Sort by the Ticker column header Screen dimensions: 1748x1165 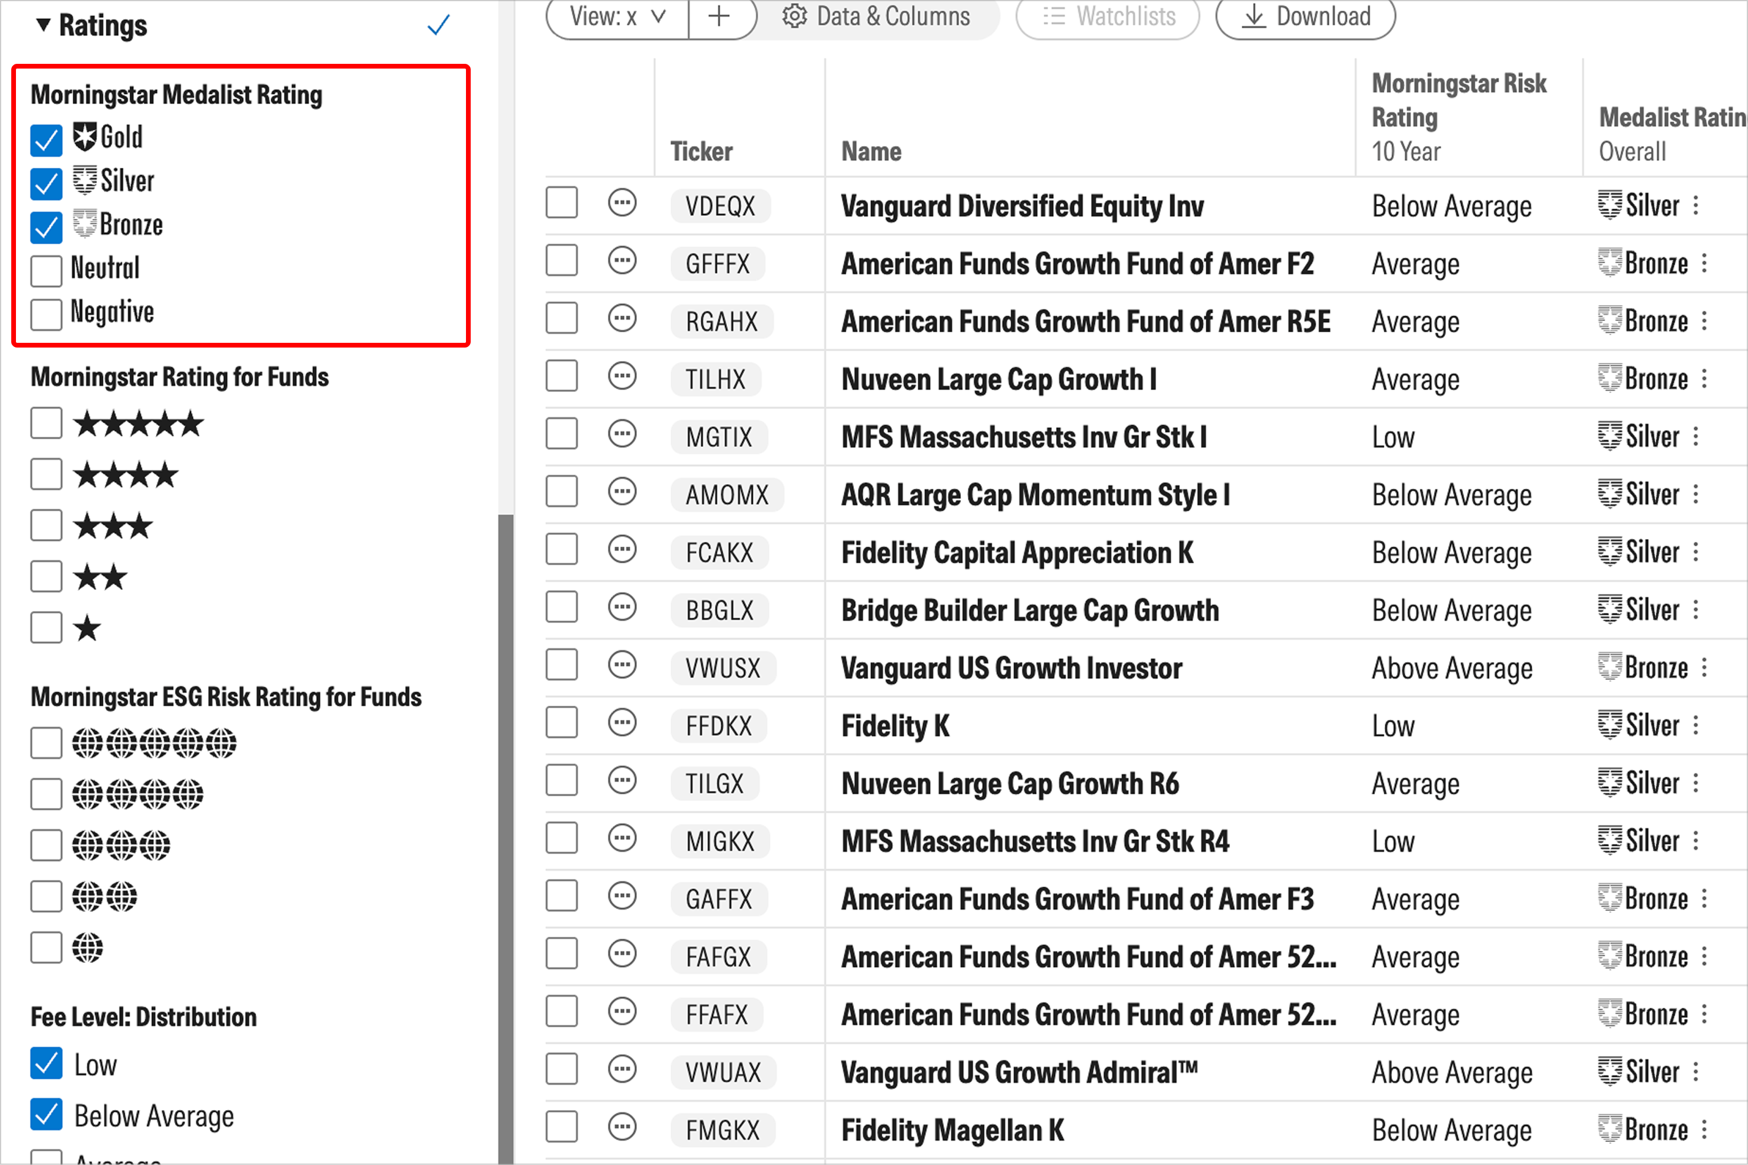pos(701,151)
